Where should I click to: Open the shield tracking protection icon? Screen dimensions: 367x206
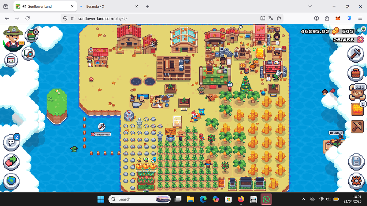[65, 18]
